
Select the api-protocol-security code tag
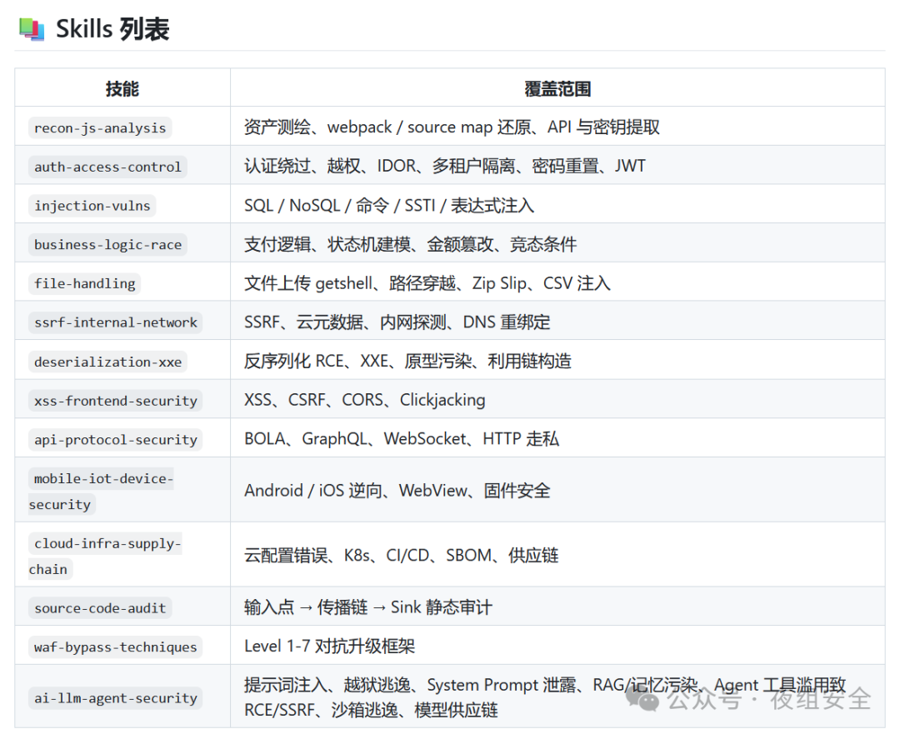click(115, 439)
